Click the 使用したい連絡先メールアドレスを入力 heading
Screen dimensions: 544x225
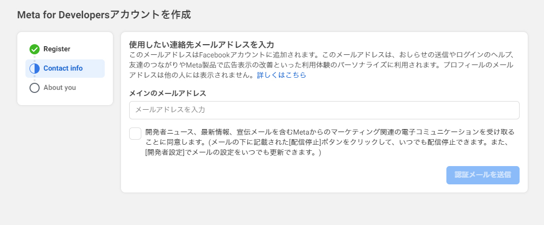coord(201,44)
